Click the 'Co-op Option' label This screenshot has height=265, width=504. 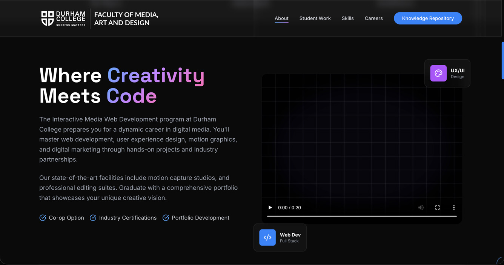coord(66,218)
